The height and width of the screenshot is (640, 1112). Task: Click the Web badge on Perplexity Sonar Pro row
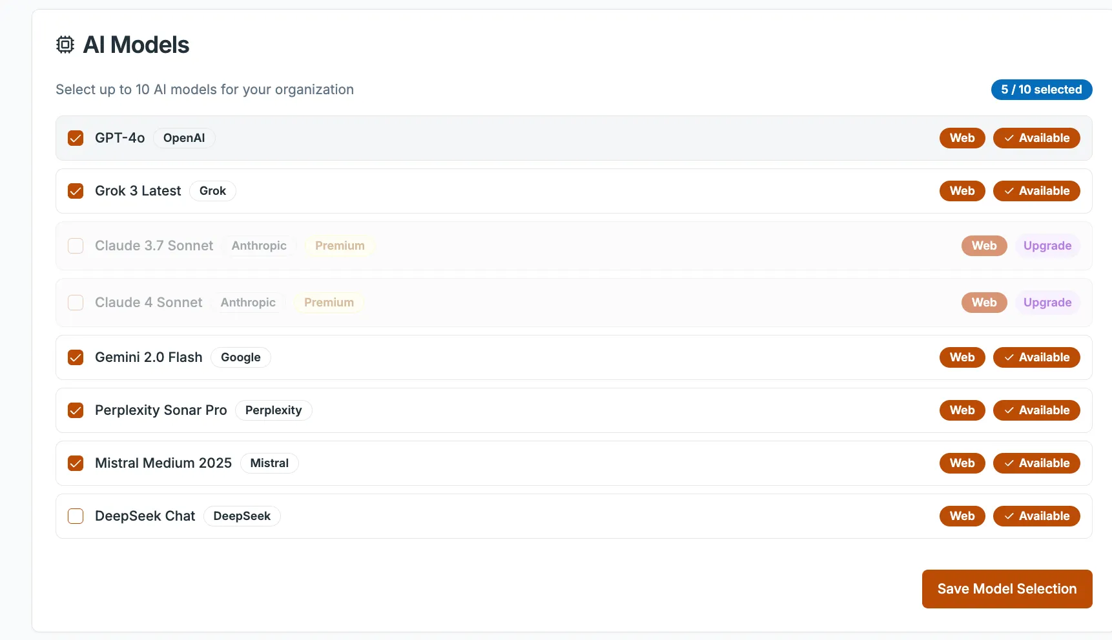[962, 410]
